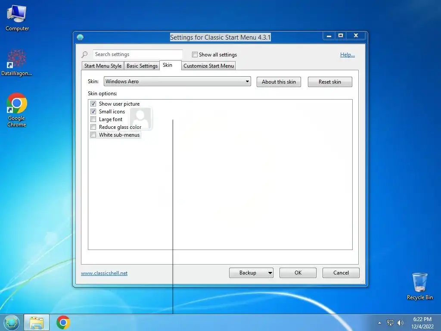Show hidden tray icons arrow
441x331 pixels.
point(379,323)
